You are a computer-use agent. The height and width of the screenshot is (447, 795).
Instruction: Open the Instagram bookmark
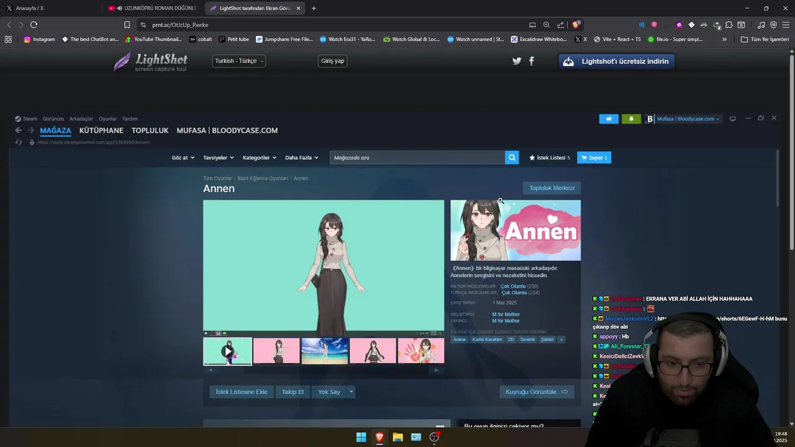click(39, 39)
